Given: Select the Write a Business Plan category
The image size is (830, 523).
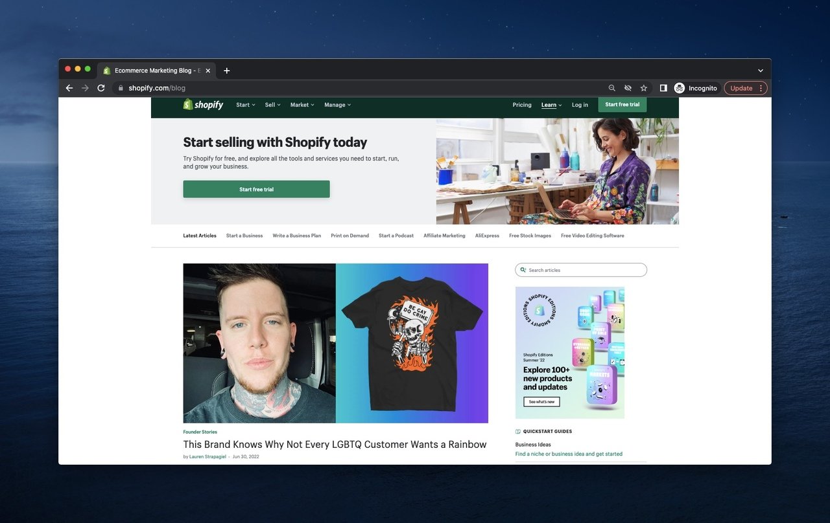Looking at the screenshot, I should 297,236.
